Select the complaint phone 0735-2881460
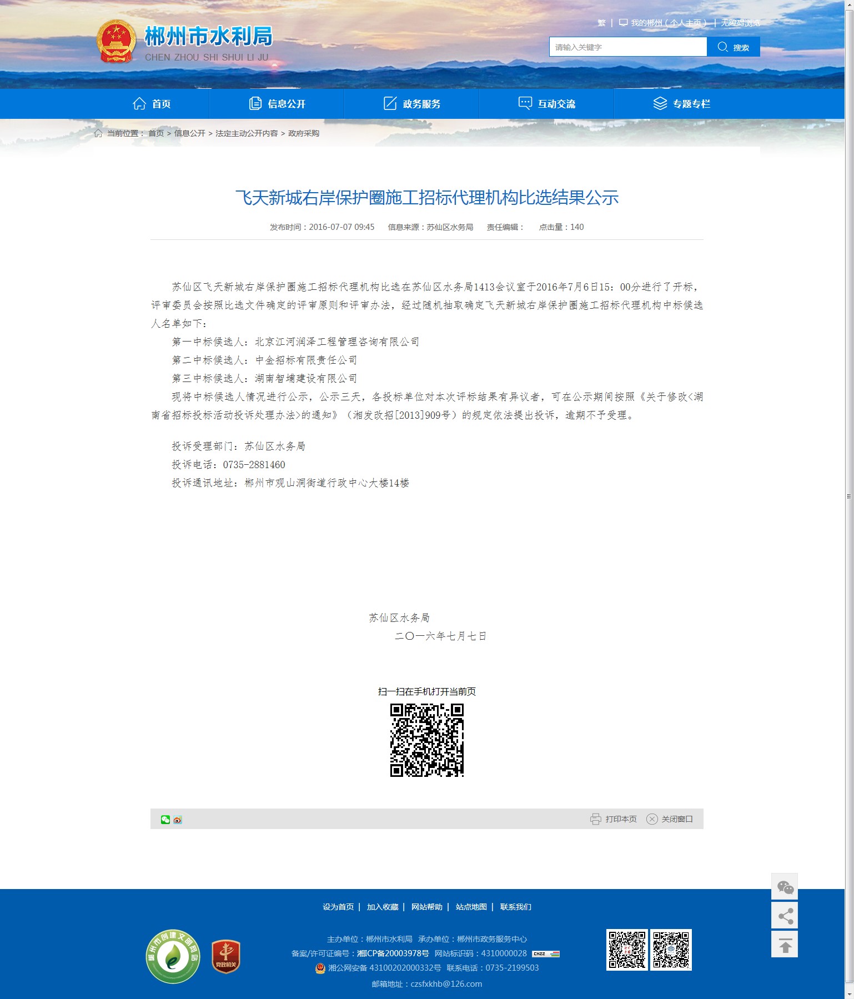 254,465
